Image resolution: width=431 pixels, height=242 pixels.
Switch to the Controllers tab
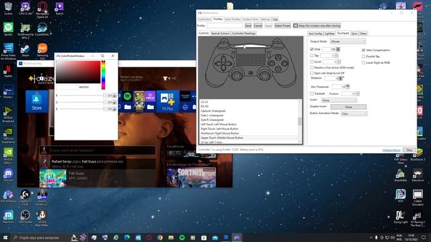click(x=204, y=19)
